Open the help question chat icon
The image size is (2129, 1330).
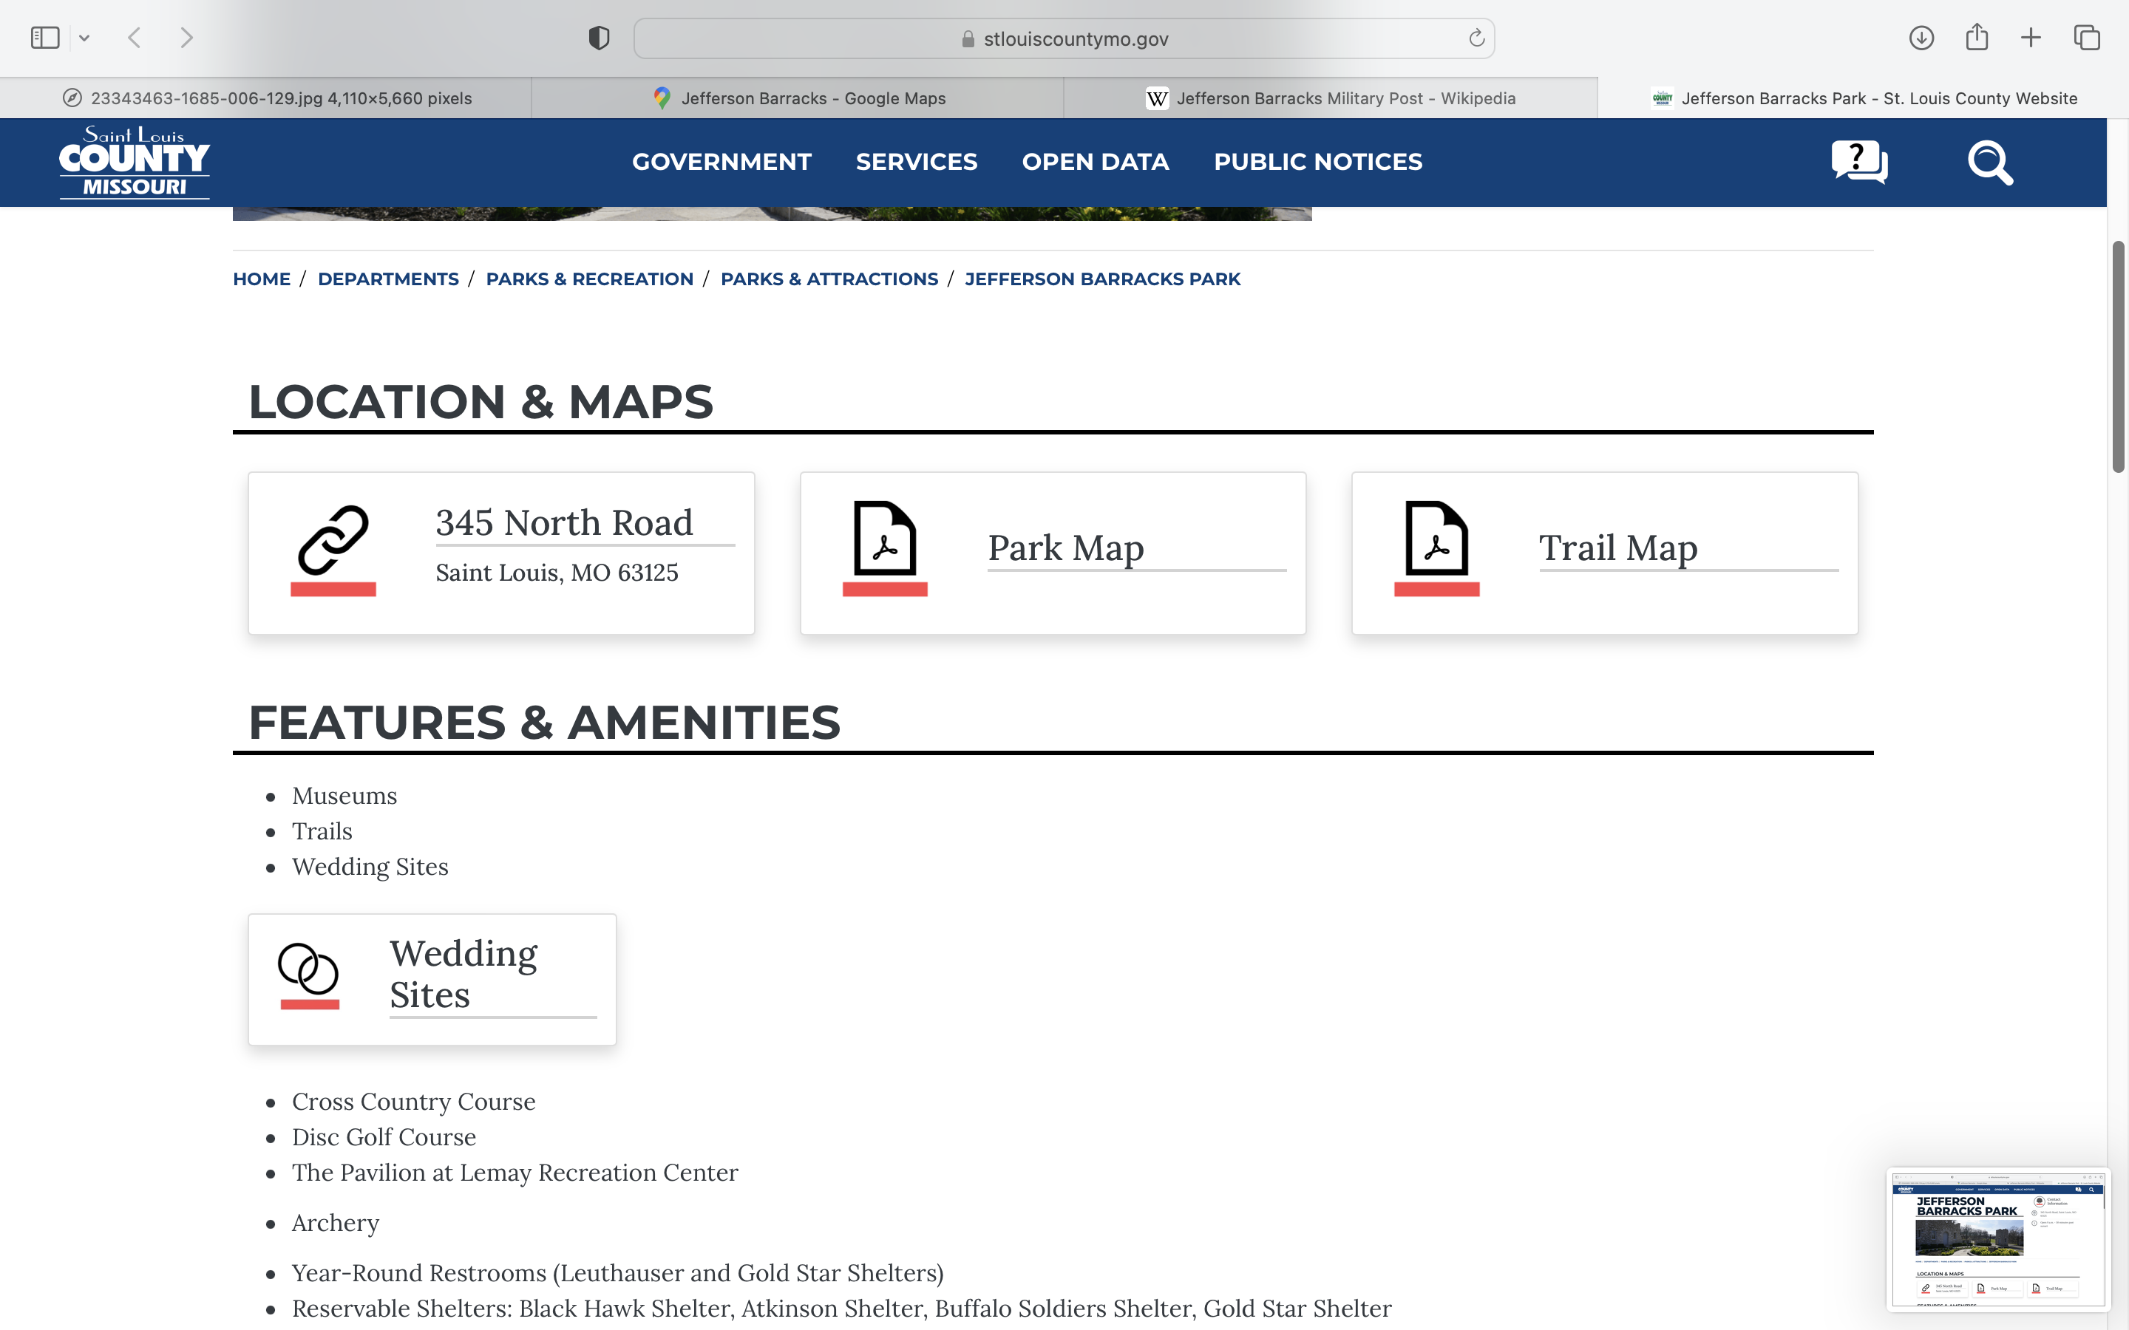pyautogui.click(x=1859, y=162)
